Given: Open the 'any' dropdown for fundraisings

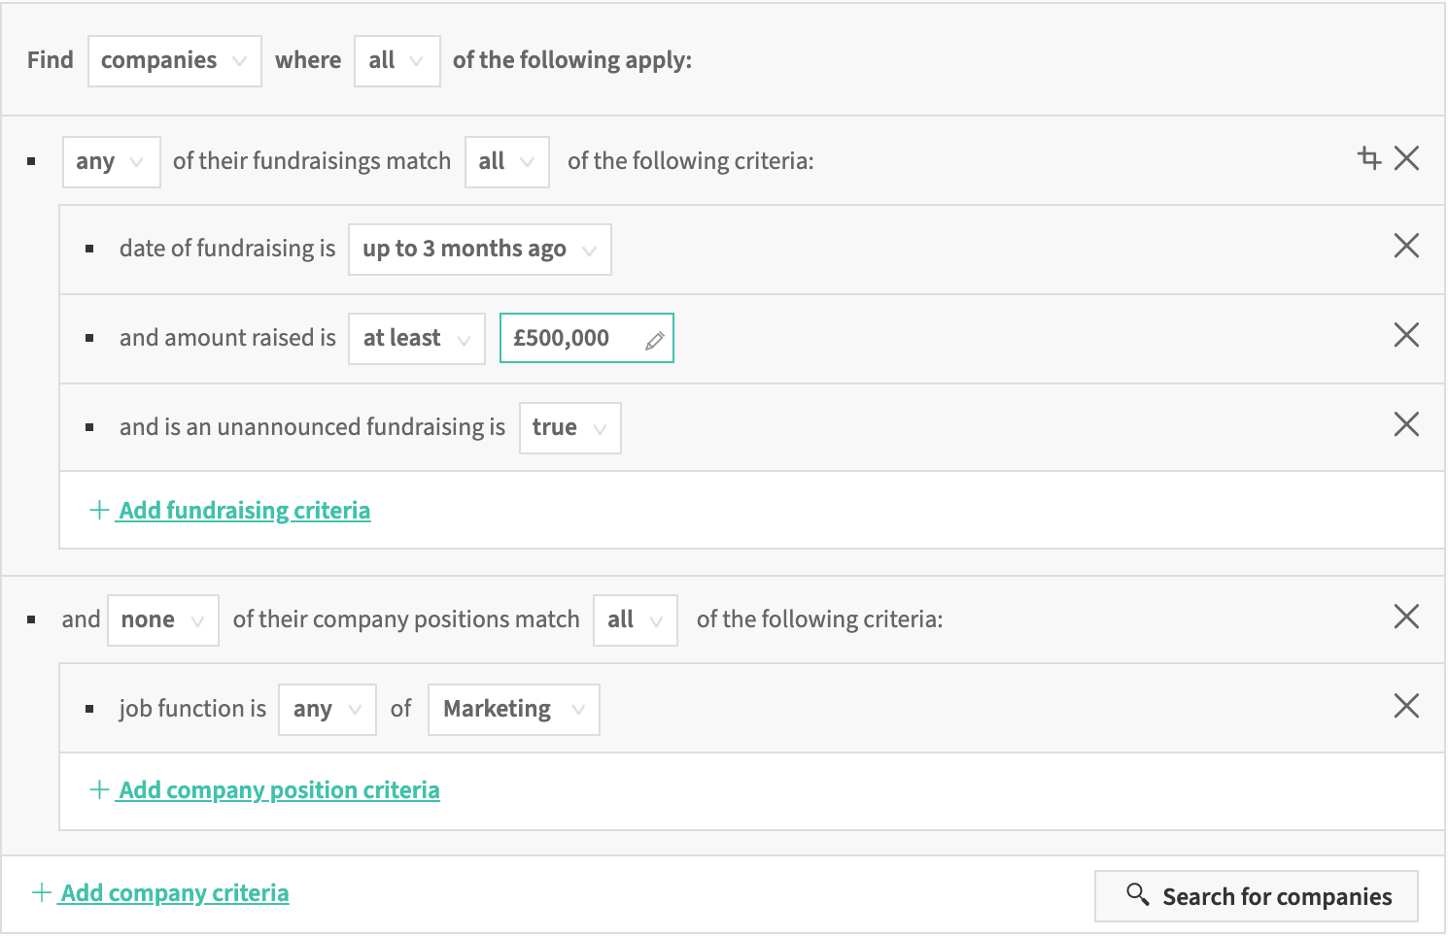Looking at the screenshot, I should pyautogui.click(x=111, y=162).
